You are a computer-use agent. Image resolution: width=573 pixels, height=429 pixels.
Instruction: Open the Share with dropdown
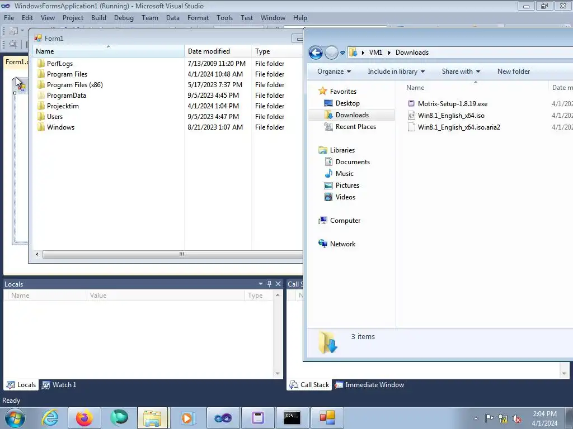click(x=461, y=71)
